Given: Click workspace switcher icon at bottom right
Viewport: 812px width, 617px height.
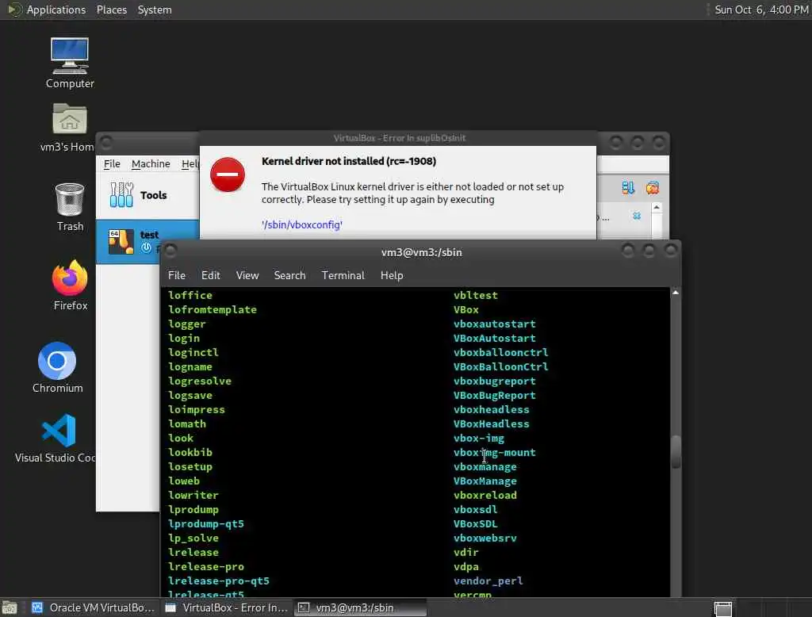Looking at the screenshot, I should (723, 608).
